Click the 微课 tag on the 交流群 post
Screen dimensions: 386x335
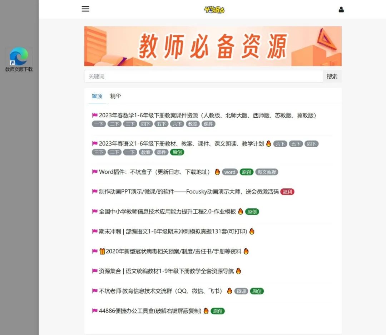[x=241, y=291]
